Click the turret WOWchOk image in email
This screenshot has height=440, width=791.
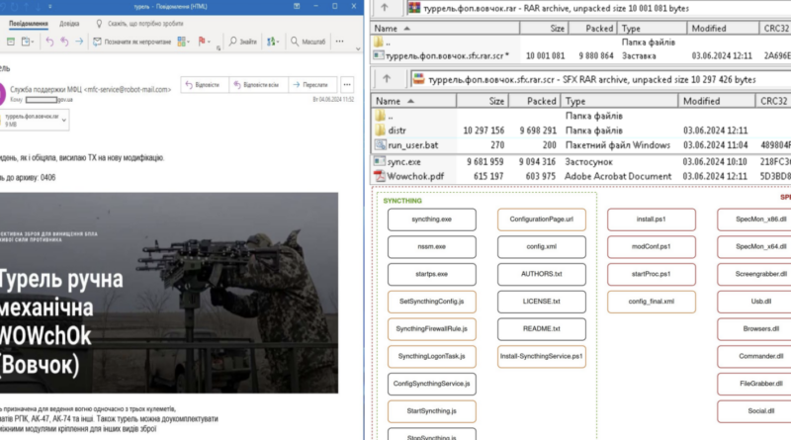[169, 293]
